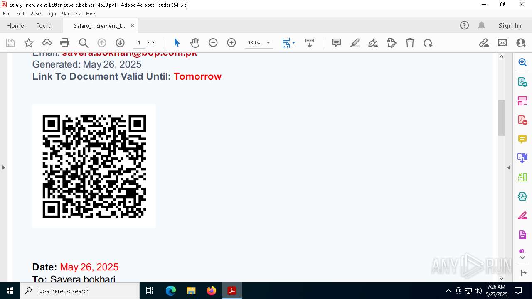Image resolution: width=532 pixels, height=299 pixels.
Task: Show hidden system tray icons
Action: pos(448,291)
